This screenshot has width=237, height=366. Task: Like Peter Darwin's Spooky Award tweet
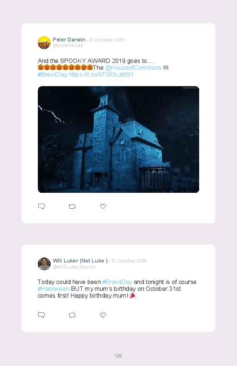click(103, 206)
